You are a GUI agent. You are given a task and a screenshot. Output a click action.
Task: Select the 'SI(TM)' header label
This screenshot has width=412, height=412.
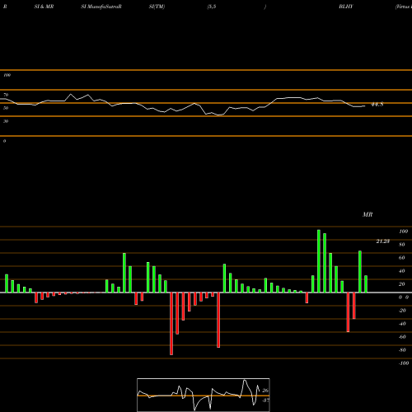click(x=157, y=7)
